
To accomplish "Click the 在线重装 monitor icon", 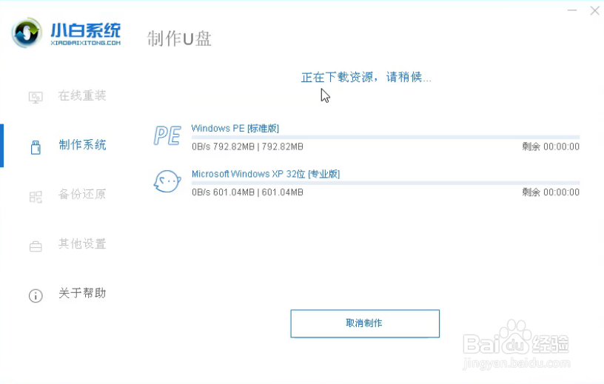I will pos(36,97).
